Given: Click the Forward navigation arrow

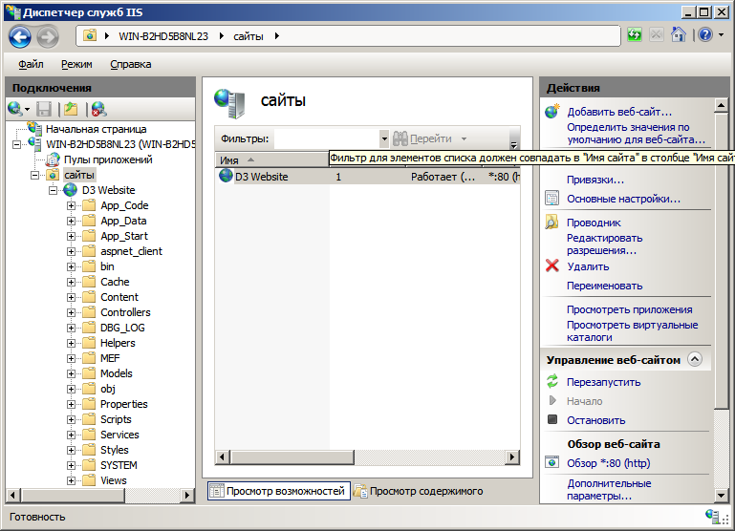Looking at the screenshot, I should tap(48, 36).
